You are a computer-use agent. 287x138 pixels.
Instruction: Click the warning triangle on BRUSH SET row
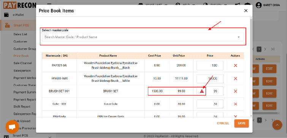point(202,91)
